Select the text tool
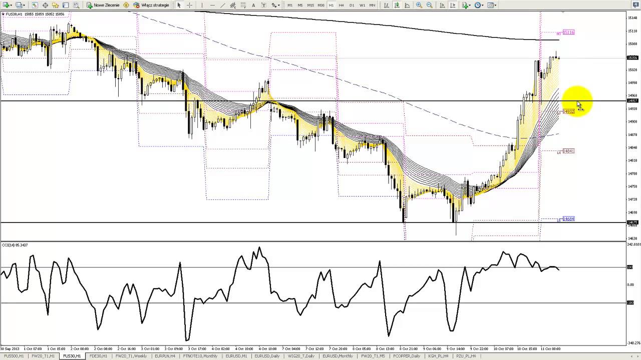The height and width of the screenshot is (360, 641). pyautogui.click(x=253, y=5)
